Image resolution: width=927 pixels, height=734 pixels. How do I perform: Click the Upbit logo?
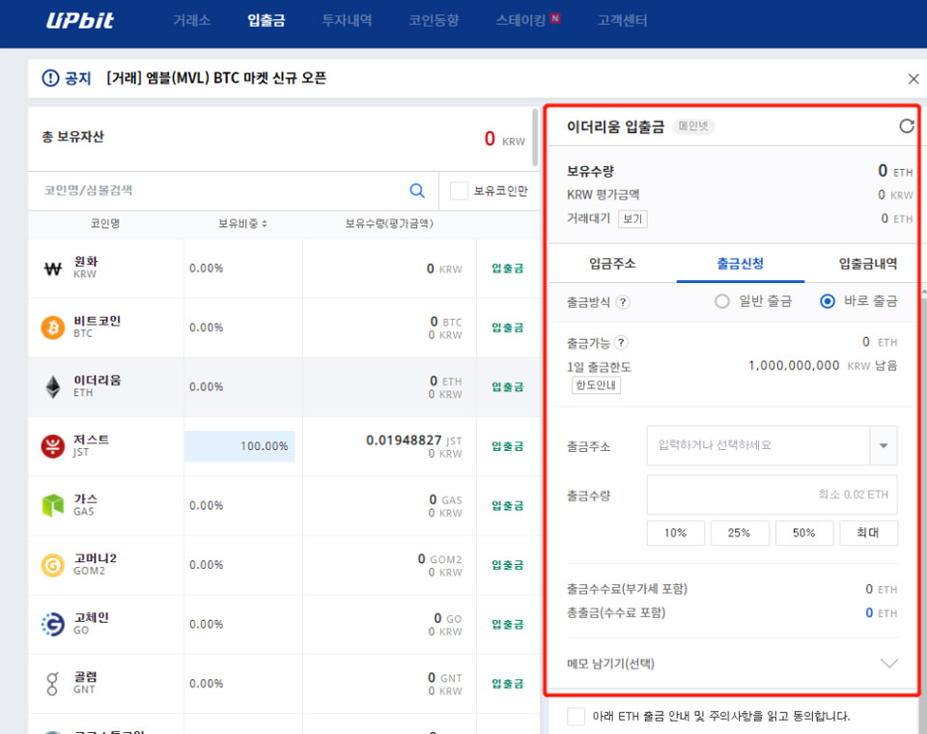pyautogui.click(x=79, y=21)
